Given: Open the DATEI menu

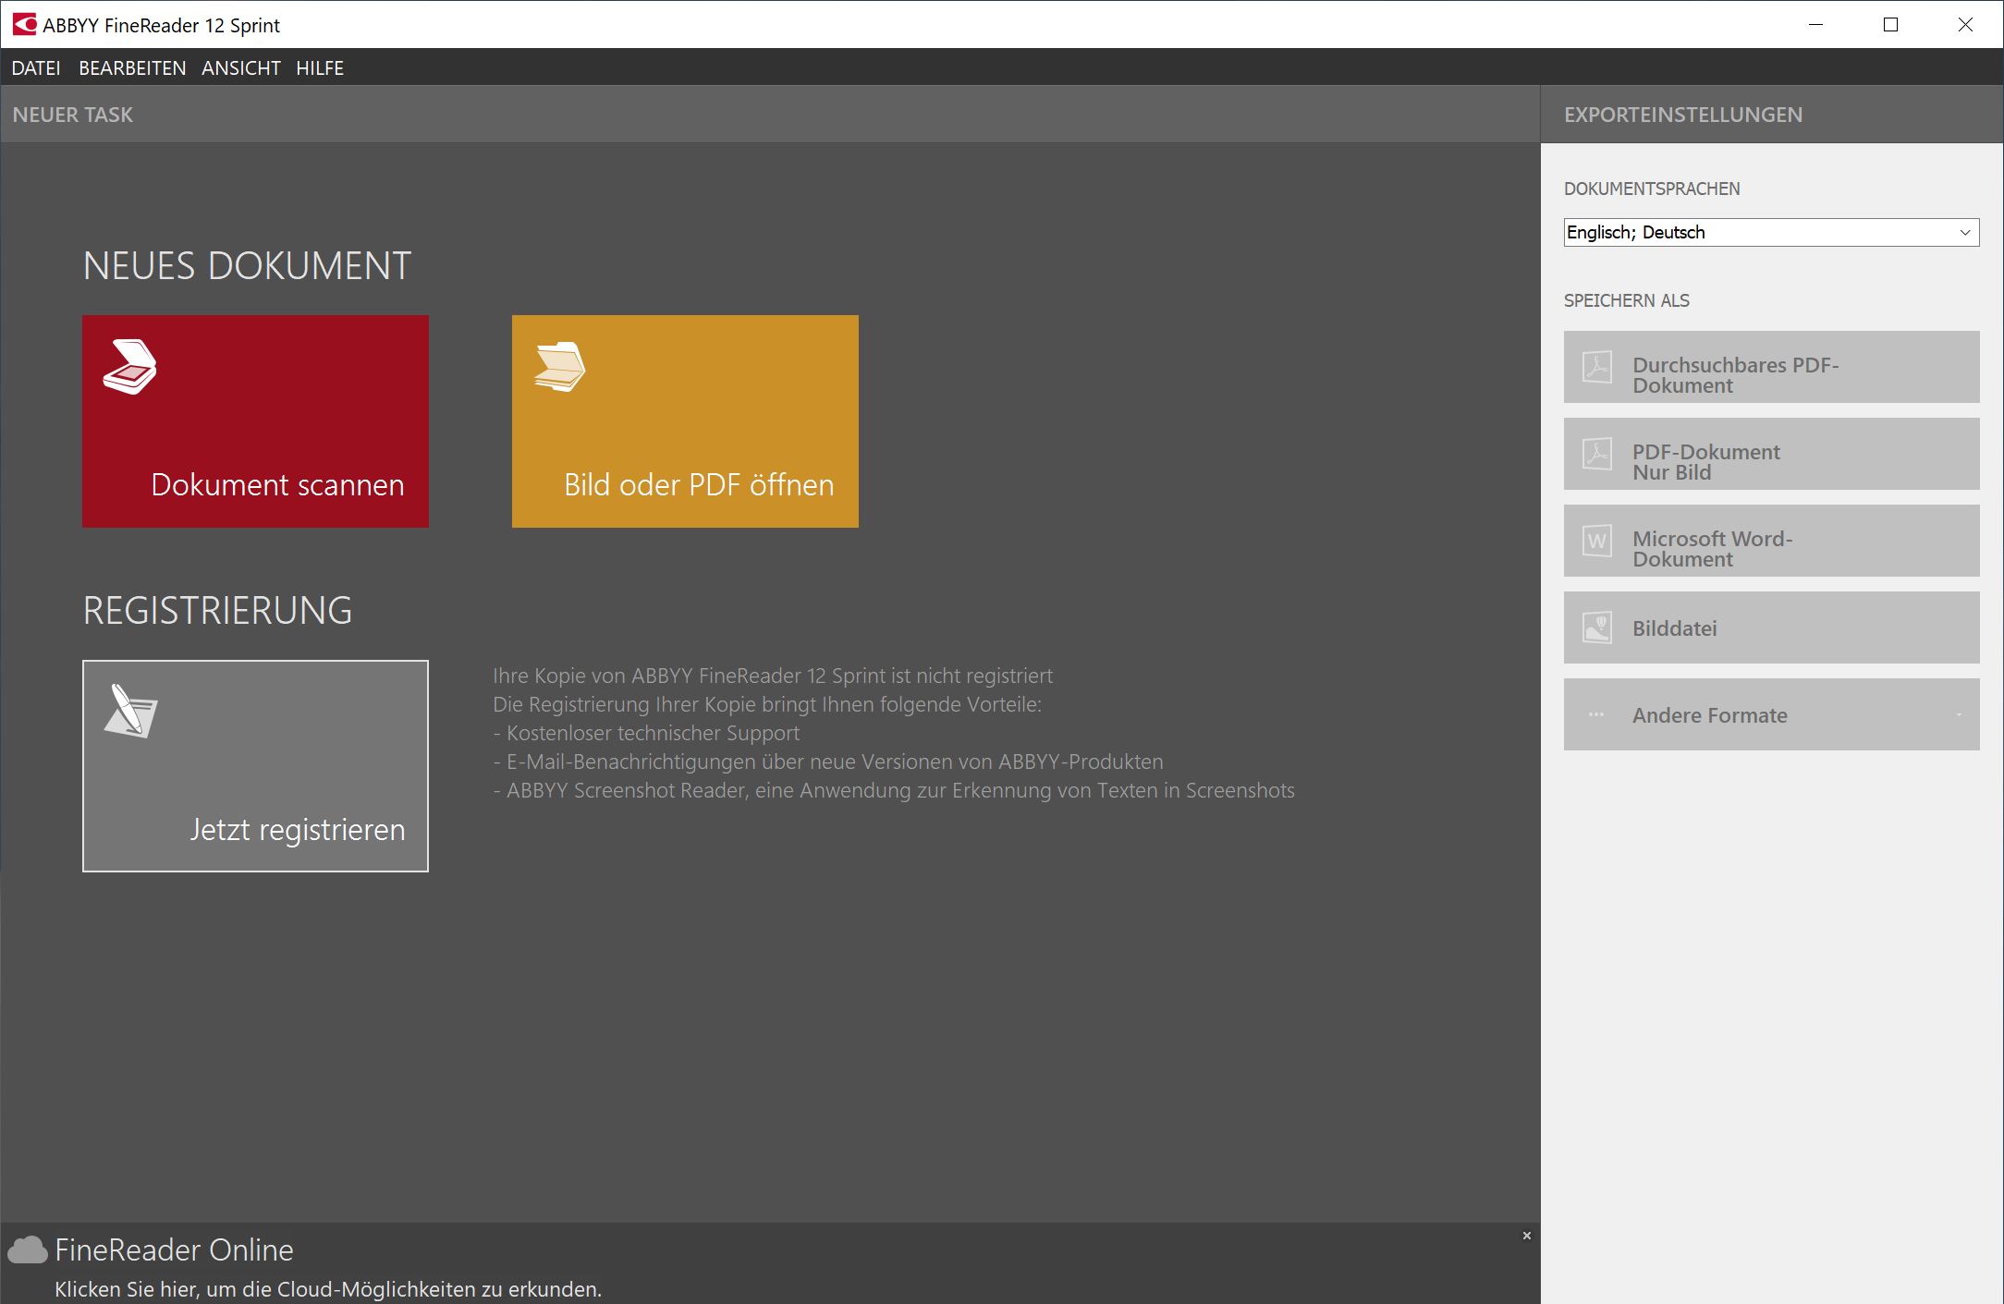Looking at the screenshot, I should click(36, 68).
